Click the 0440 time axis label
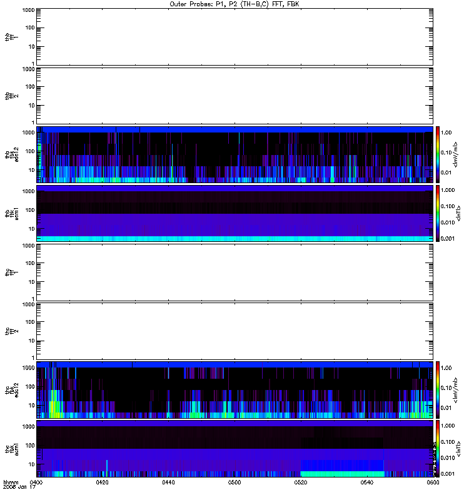This screenshot has width=469, height=500. point(168,482)
